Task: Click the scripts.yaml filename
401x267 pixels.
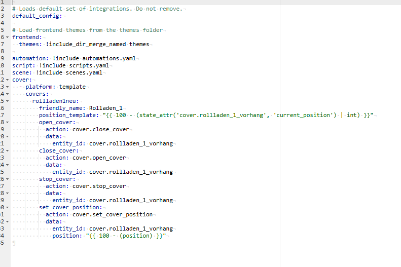Action: point(89,65)
